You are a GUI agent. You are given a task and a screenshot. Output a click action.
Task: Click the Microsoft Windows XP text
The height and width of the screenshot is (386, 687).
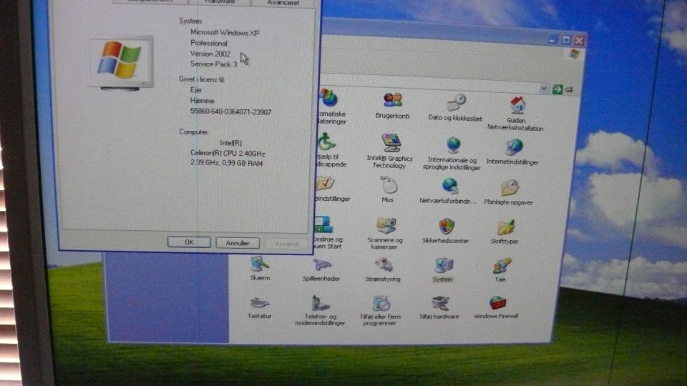tap(225, 32)
